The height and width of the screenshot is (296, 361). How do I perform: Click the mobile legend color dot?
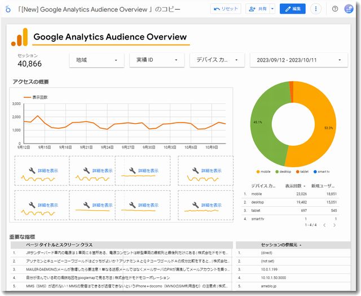(258, 172)
